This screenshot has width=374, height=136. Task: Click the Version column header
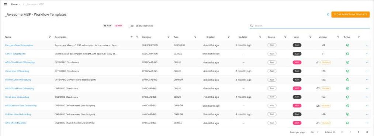323,37
